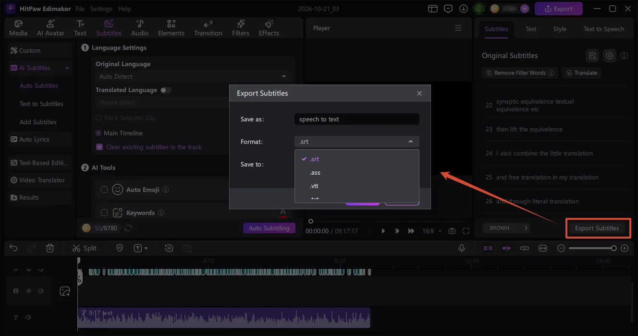This screenshot has height=336, width=638.
Task: Click the Translate button
Action: [x=582, y=73]
